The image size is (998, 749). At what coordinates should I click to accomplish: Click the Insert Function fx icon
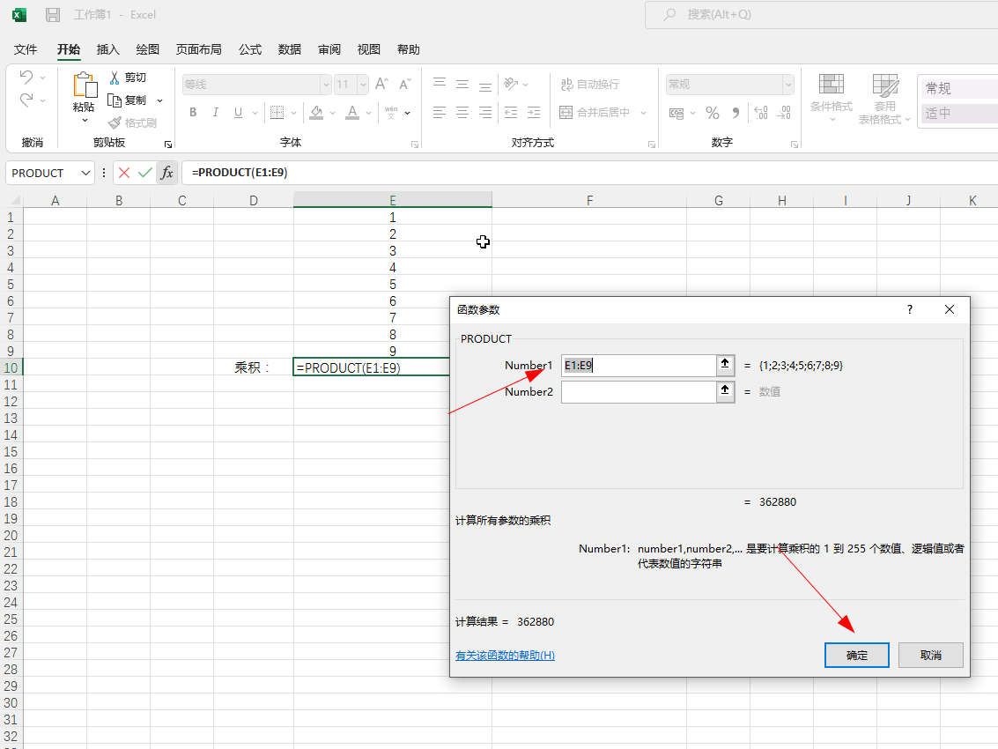click(166, 173)
